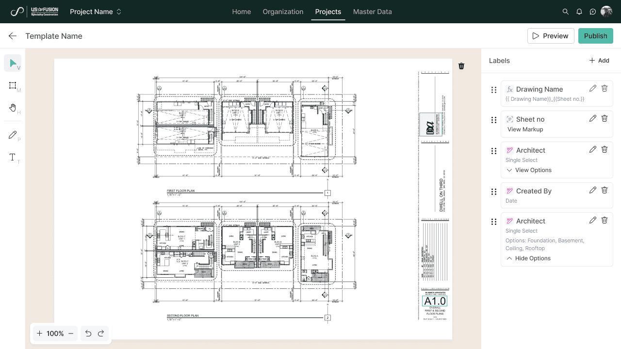Go back using the left arrow
This screenshot has height=349, width=621.
[x=13, y=36]
